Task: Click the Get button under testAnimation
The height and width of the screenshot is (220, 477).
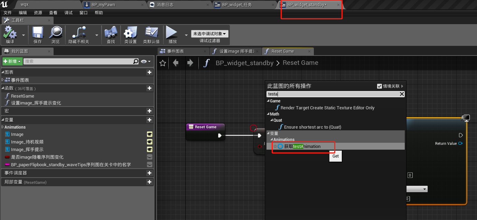Action: point(335,156)
